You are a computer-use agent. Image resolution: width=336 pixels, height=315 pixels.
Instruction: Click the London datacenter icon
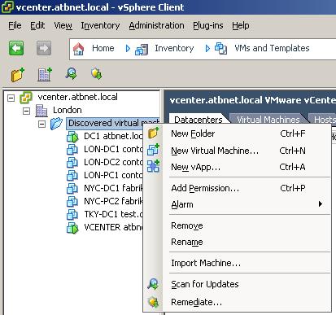coord(41,111)
